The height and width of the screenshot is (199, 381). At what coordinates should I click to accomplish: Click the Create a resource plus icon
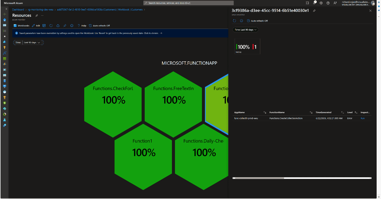[x=4, y=14]
